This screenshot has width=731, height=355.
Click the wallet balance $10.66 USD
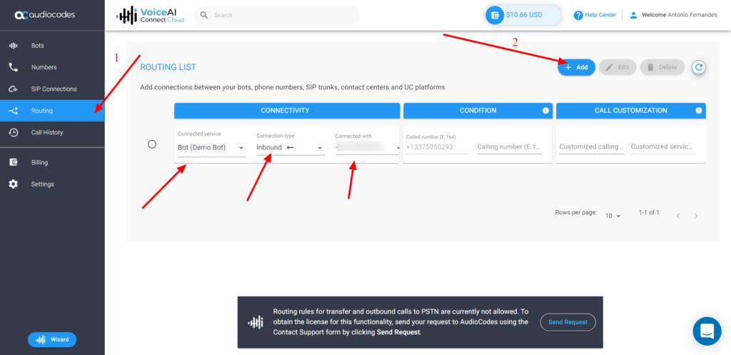[x=523, y=15]
